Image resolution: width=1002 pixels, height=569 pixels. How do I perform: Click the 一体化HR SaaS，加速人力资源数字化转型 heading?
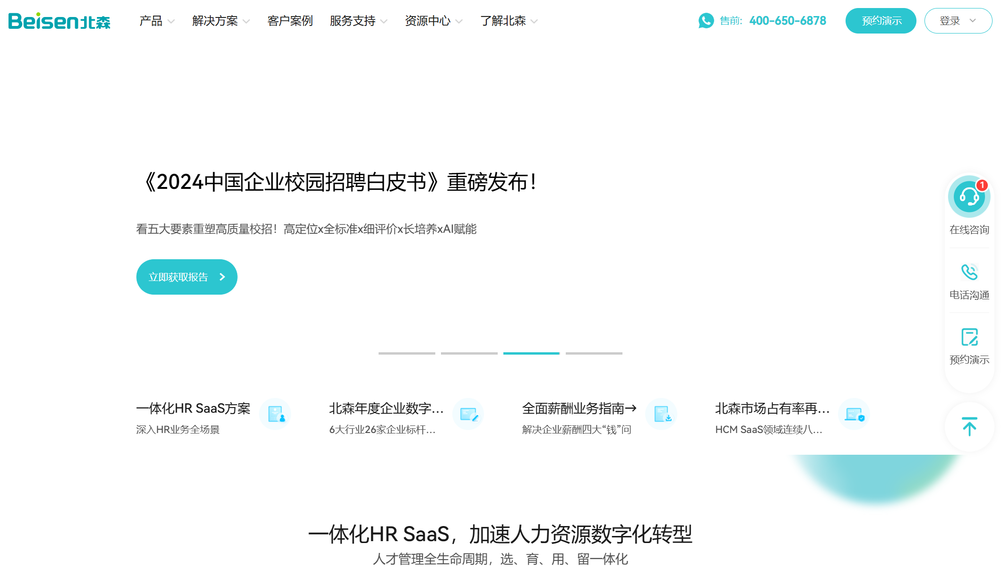pyautogui.click(x=500, y=535)
